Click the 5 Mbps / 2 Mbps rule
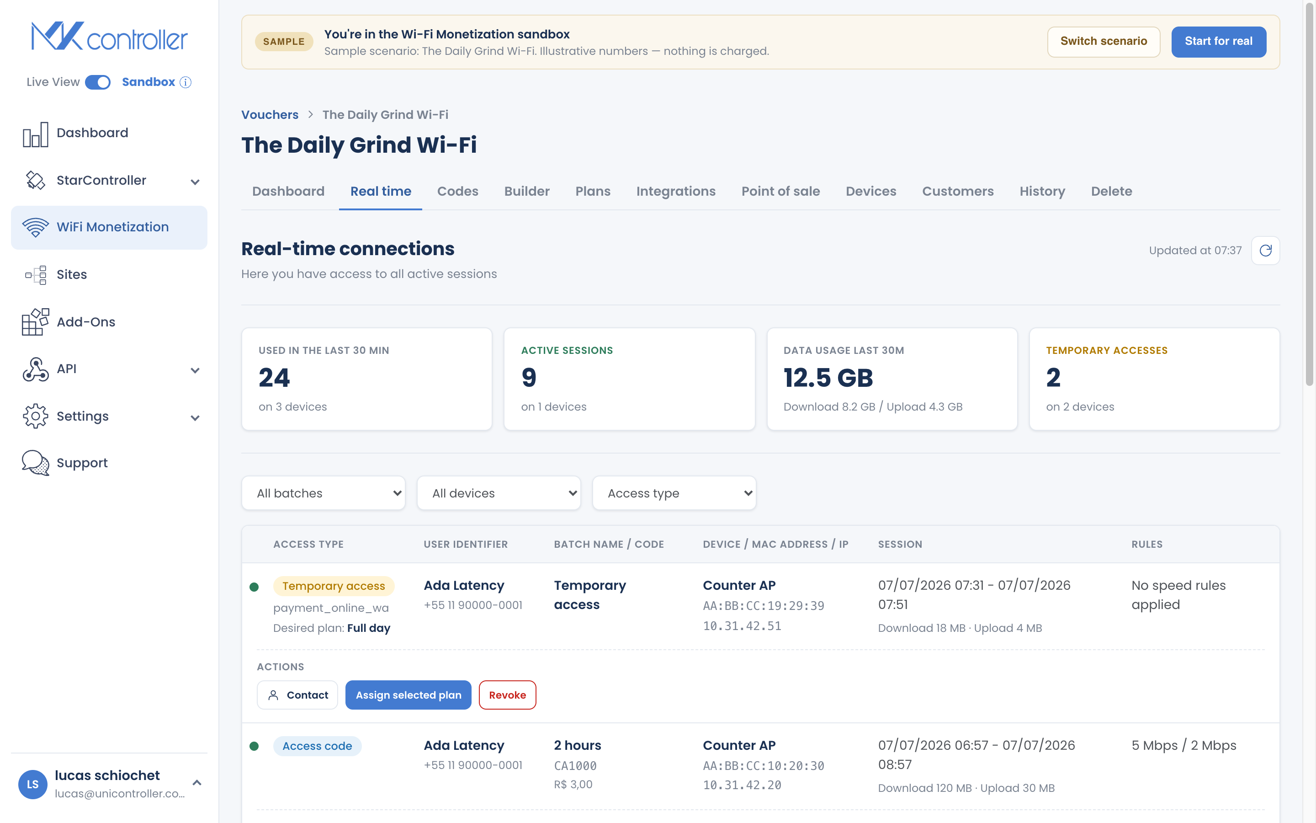The width and height of the screenshot is (1316, 823). click(1184, 746)
